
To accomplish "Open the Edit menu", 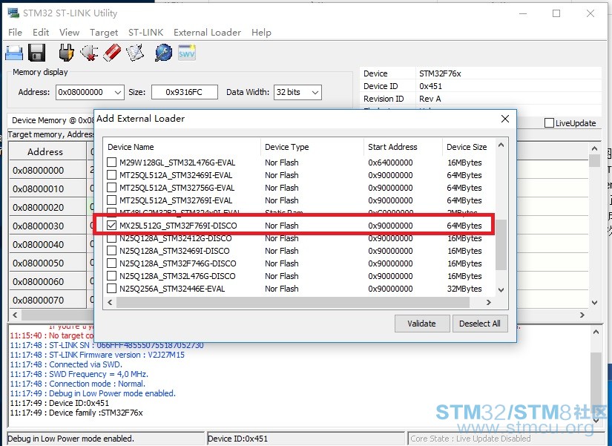I will pyautogui.click(x=41, y=33).
